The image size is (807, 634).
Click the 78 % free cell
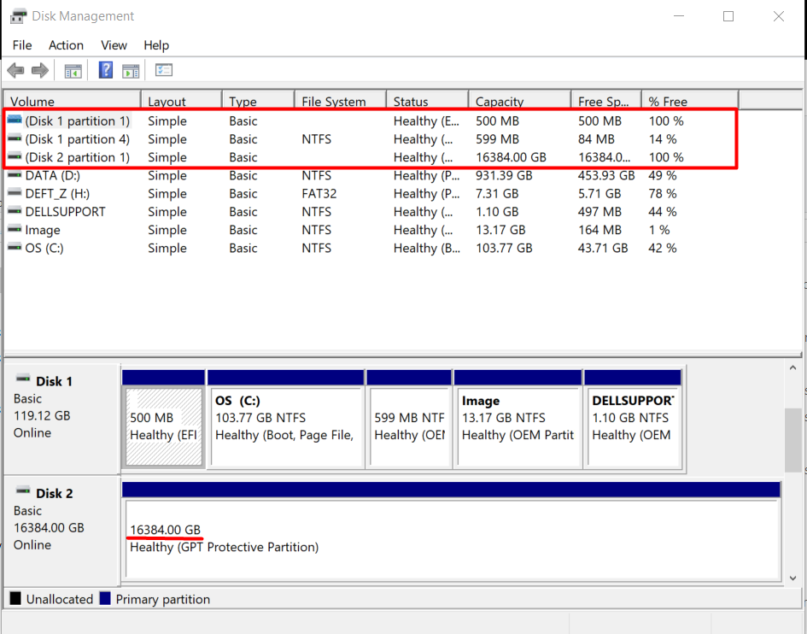pyautogui.click(x=663, y=194)
